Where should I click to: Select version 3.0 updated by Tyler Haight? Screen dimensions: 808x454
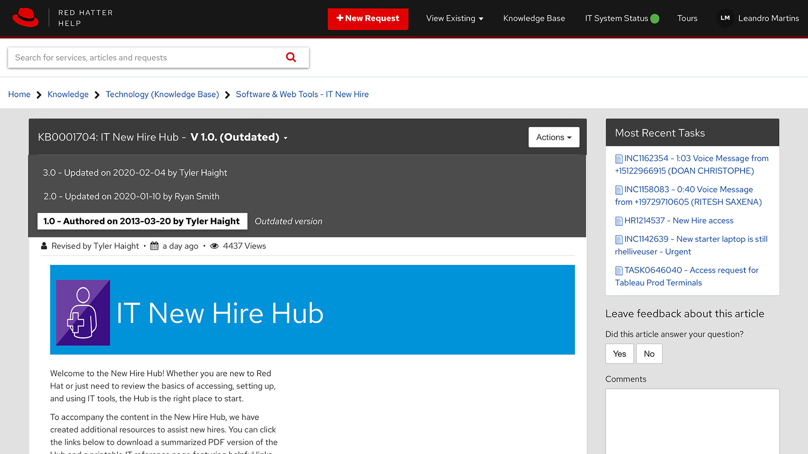tap(135, 173)
